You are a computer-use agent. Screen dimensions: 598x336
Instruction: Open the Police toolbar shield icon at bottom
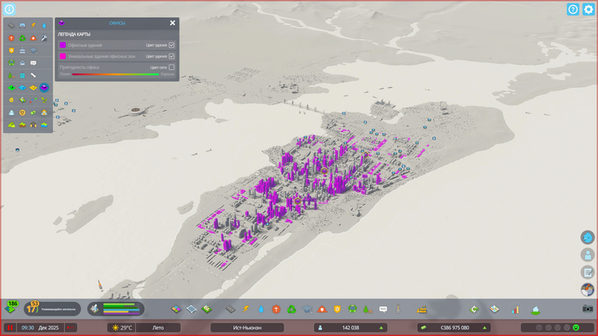tap(337, 309)
